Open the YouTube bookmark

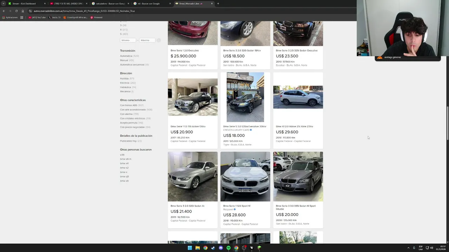37,17
